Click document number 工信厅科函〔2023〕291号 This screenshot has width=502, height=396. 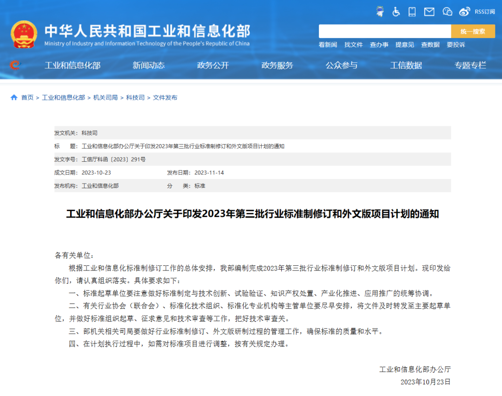(114, 159)
